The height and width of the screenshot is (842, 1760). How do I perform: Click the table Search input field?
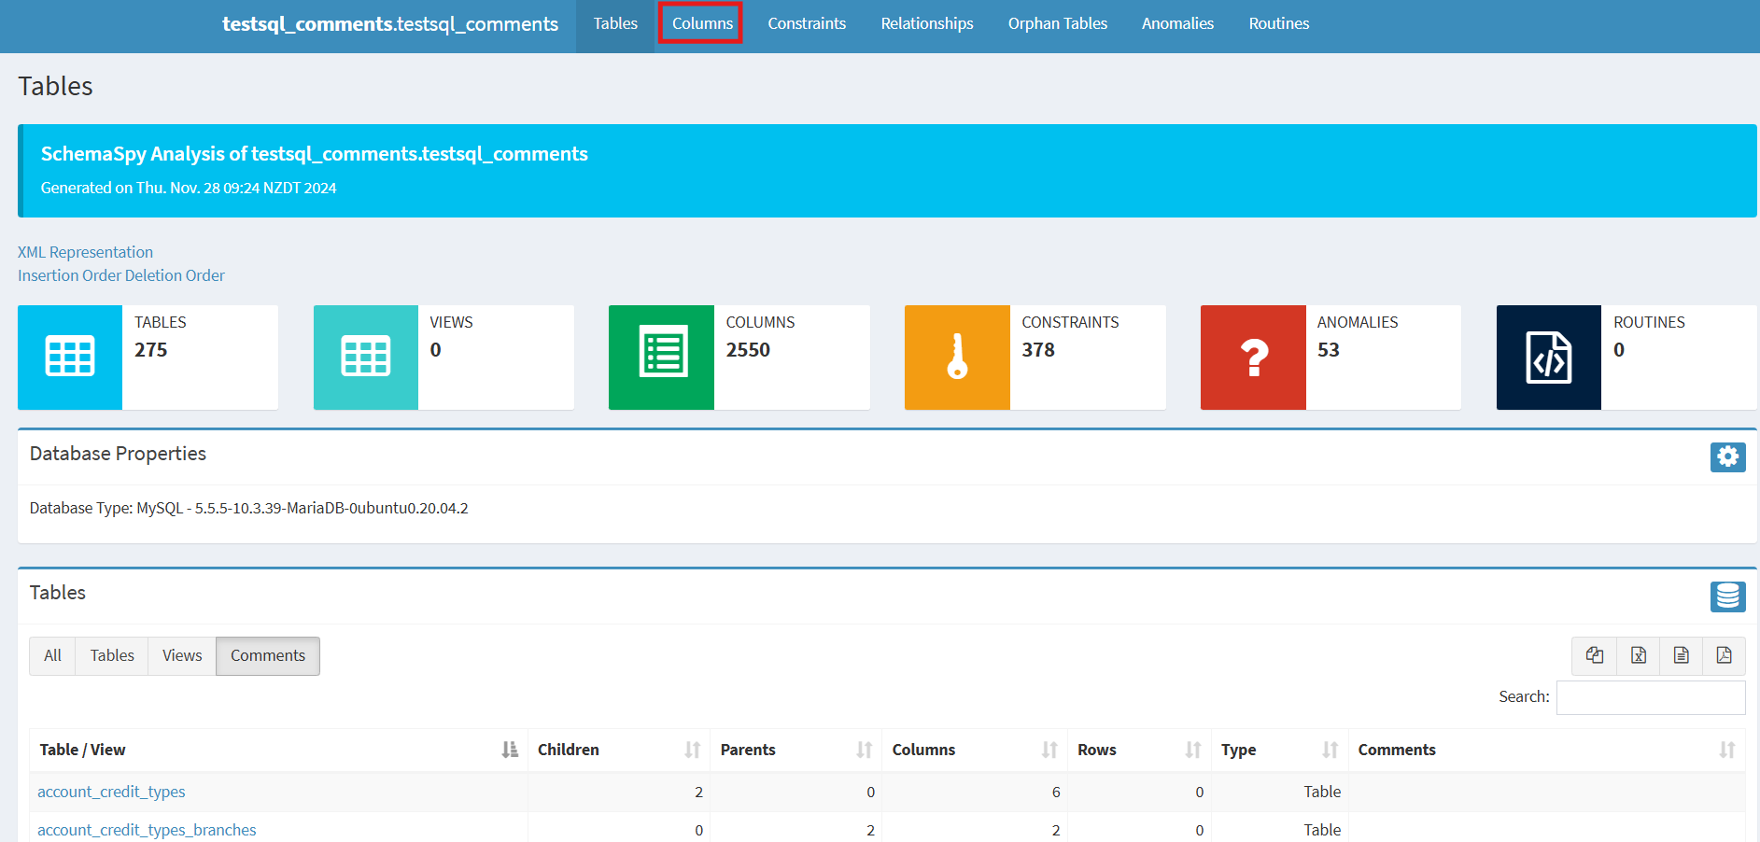[x=1650, y=697]
